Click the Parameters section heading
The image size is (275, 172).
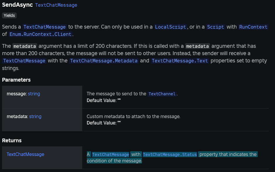16,80
